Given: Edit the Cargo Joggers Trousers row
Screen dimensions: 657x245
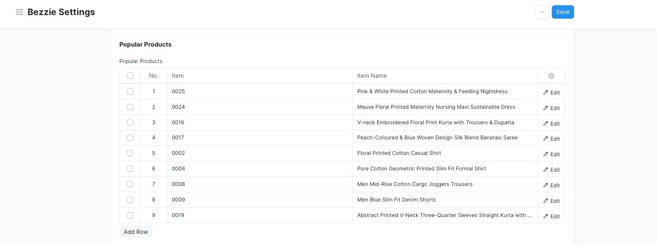Looking at the screenshot, I should [551, 186].
